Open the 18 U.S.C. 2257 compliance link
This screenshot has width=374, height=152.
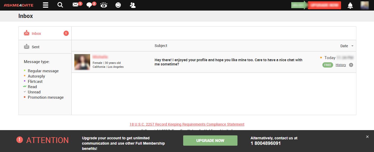coord(187,124)
